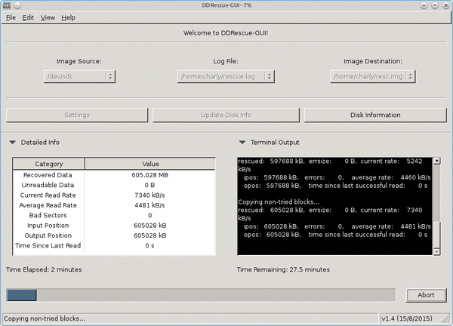Screen dimensions: 453x326
Task: Click the status bar text Copying non-tried blocks...
Action: 45,318
